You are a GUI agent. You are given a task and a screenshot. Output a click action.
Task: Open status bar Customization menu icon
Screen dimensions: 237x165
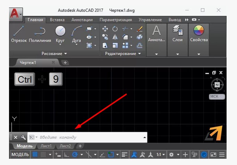point(222,155)
